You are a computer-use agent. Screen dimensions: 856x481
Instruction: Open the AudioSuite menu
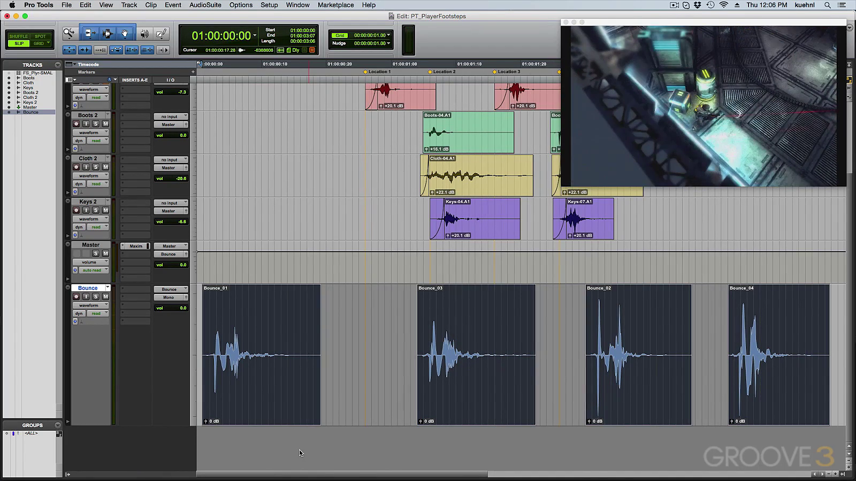point(205,5)
